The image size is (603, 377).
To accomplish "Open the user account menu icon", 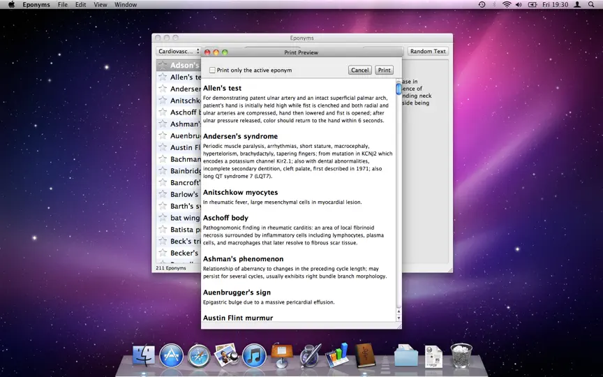I will coord(577,5).
